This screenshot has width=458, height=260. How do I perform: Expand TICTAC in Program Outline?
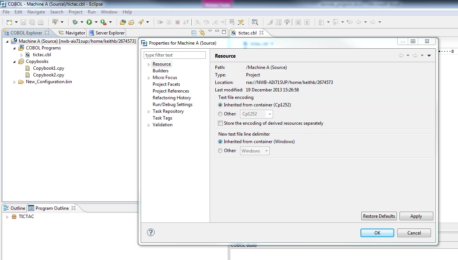click(x=7, y=217)
